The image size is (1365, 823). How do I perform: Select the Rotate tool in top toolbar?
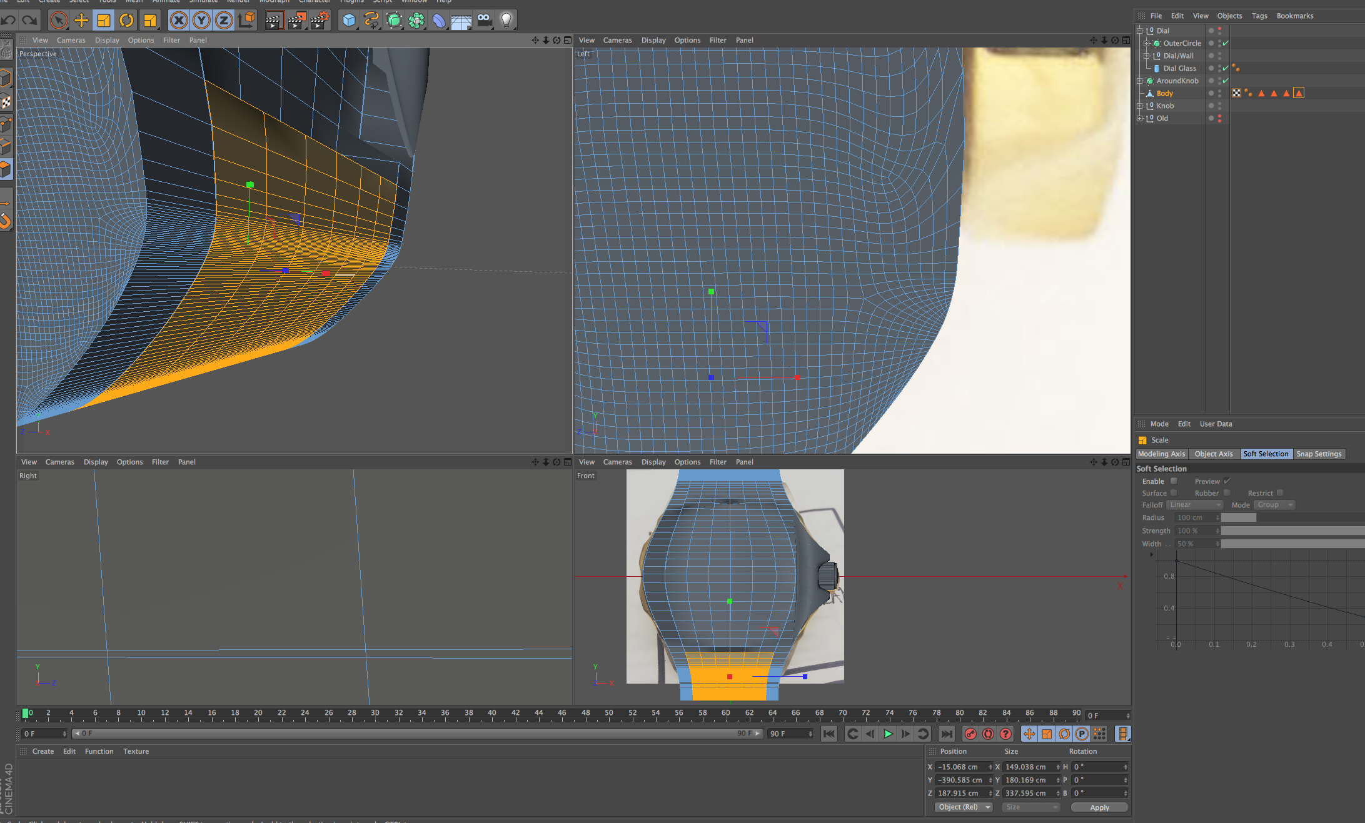pos(126,21)
